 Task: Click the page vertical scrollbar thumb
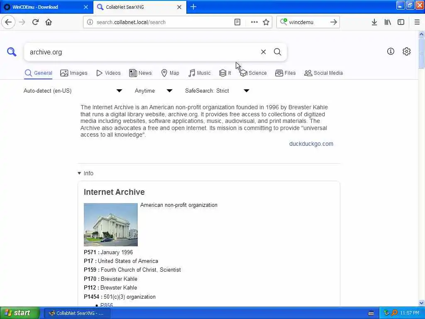point(421,53)
